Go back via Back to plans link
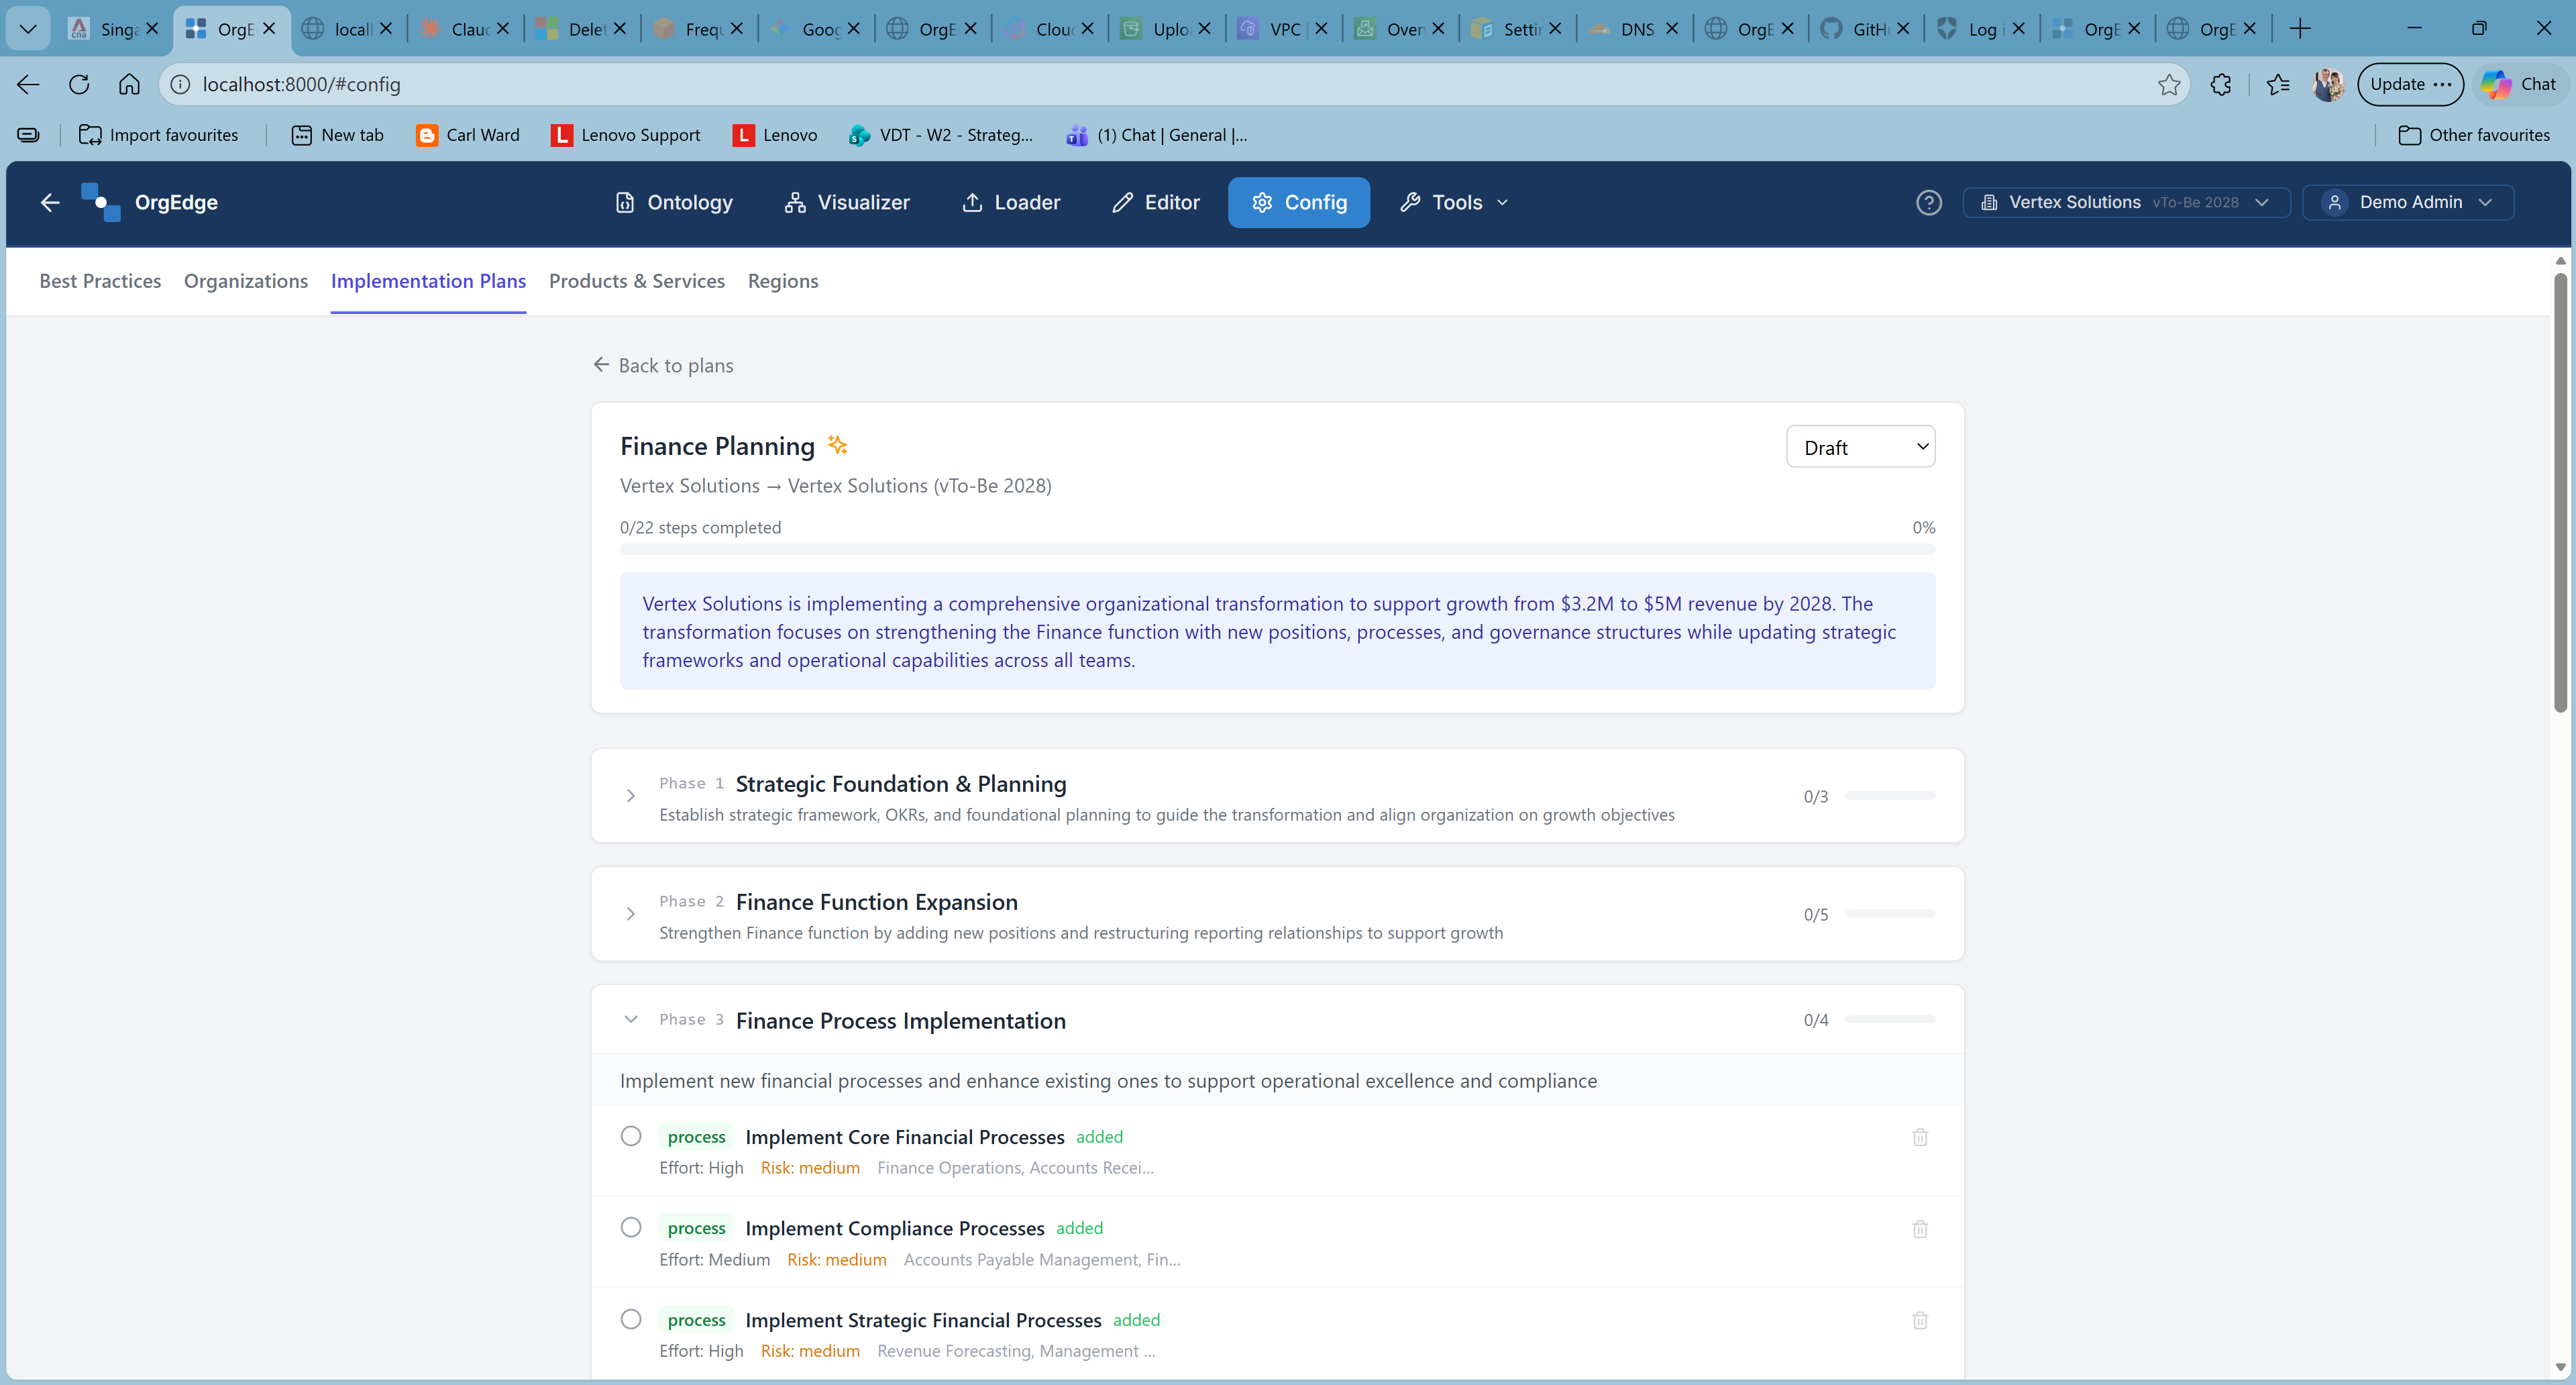 tap(663, 365)
